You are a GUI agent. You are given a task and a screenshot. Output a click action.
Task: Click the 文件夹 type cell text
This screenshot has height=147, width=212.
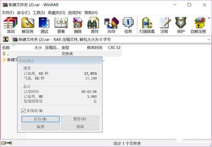click(x=67, y=54)
